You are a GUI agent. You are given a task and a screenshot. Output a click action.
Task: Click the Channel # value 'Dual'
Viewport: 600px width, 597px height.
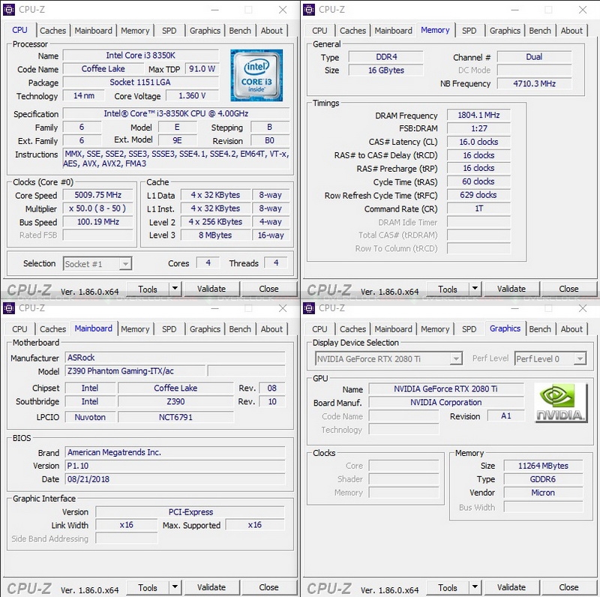point(534,57)
